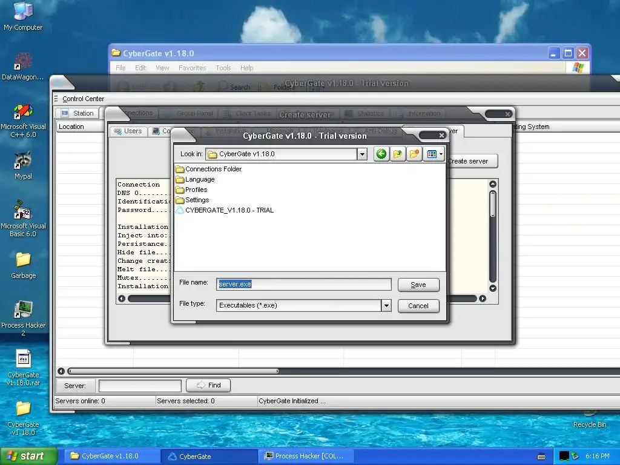Open Help menu in explorer window
Screen dimensions: 620x465
pyautogui.click(x=247, y=68)
